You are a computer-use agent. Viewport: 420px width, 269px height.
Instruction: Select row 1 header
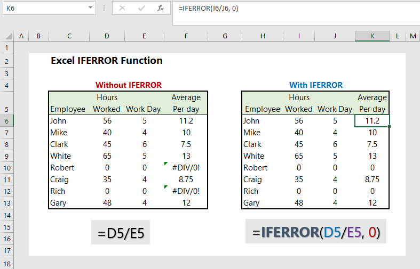[x=7, y=48]
